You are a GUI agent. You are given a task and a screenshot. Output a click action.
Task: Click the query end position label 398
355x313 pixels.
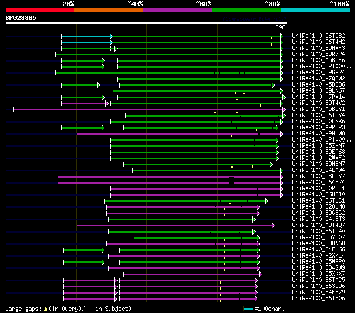click(280, 27)
